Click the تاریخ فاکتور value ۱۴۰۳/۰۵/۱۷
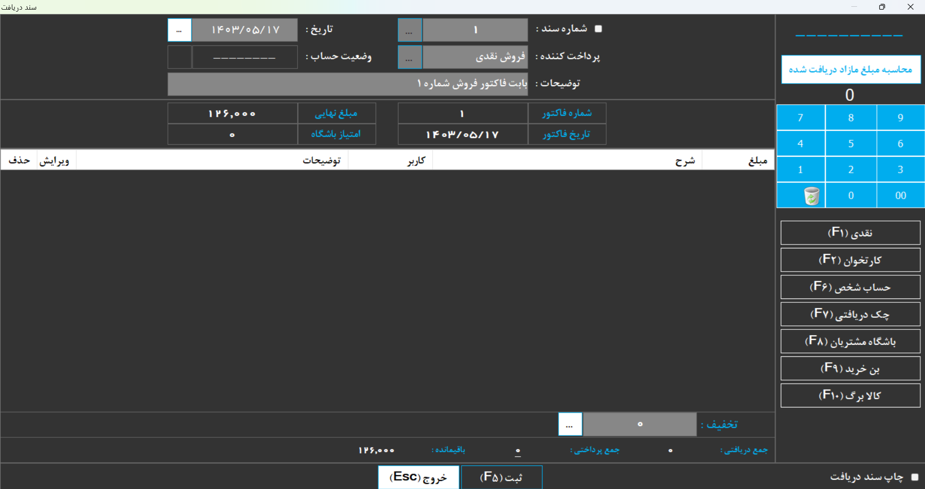This screenshot has width=925, height=489. [x=462, y=135]
